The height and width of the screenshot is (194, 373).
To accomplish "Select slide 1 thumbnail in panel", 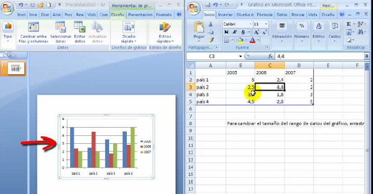I will 16,68.
